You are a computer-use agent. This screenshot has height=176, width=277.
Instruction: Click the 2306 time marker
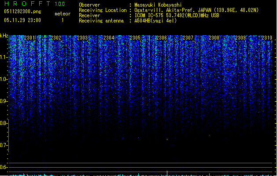[x=162, y=38]
